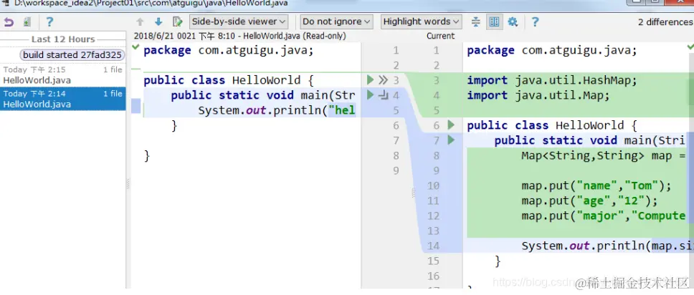Screen dimensions: 694x295
Task: Open the Highlight words dropdown
Action: click(x=421, y=21)
